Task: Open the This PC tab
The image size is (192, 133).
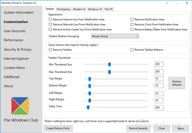Action: pos(108,9)
